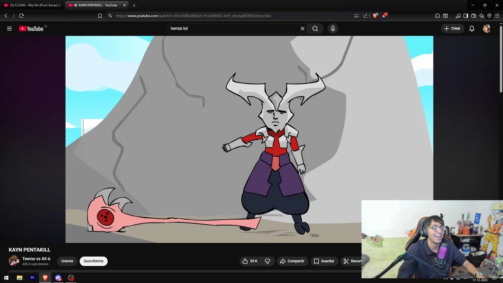Viewport: 503px width, 283px height.
Task: Open the YouTube hamburger guide menu
Action: pyautogui.click(x=9, y=28)
